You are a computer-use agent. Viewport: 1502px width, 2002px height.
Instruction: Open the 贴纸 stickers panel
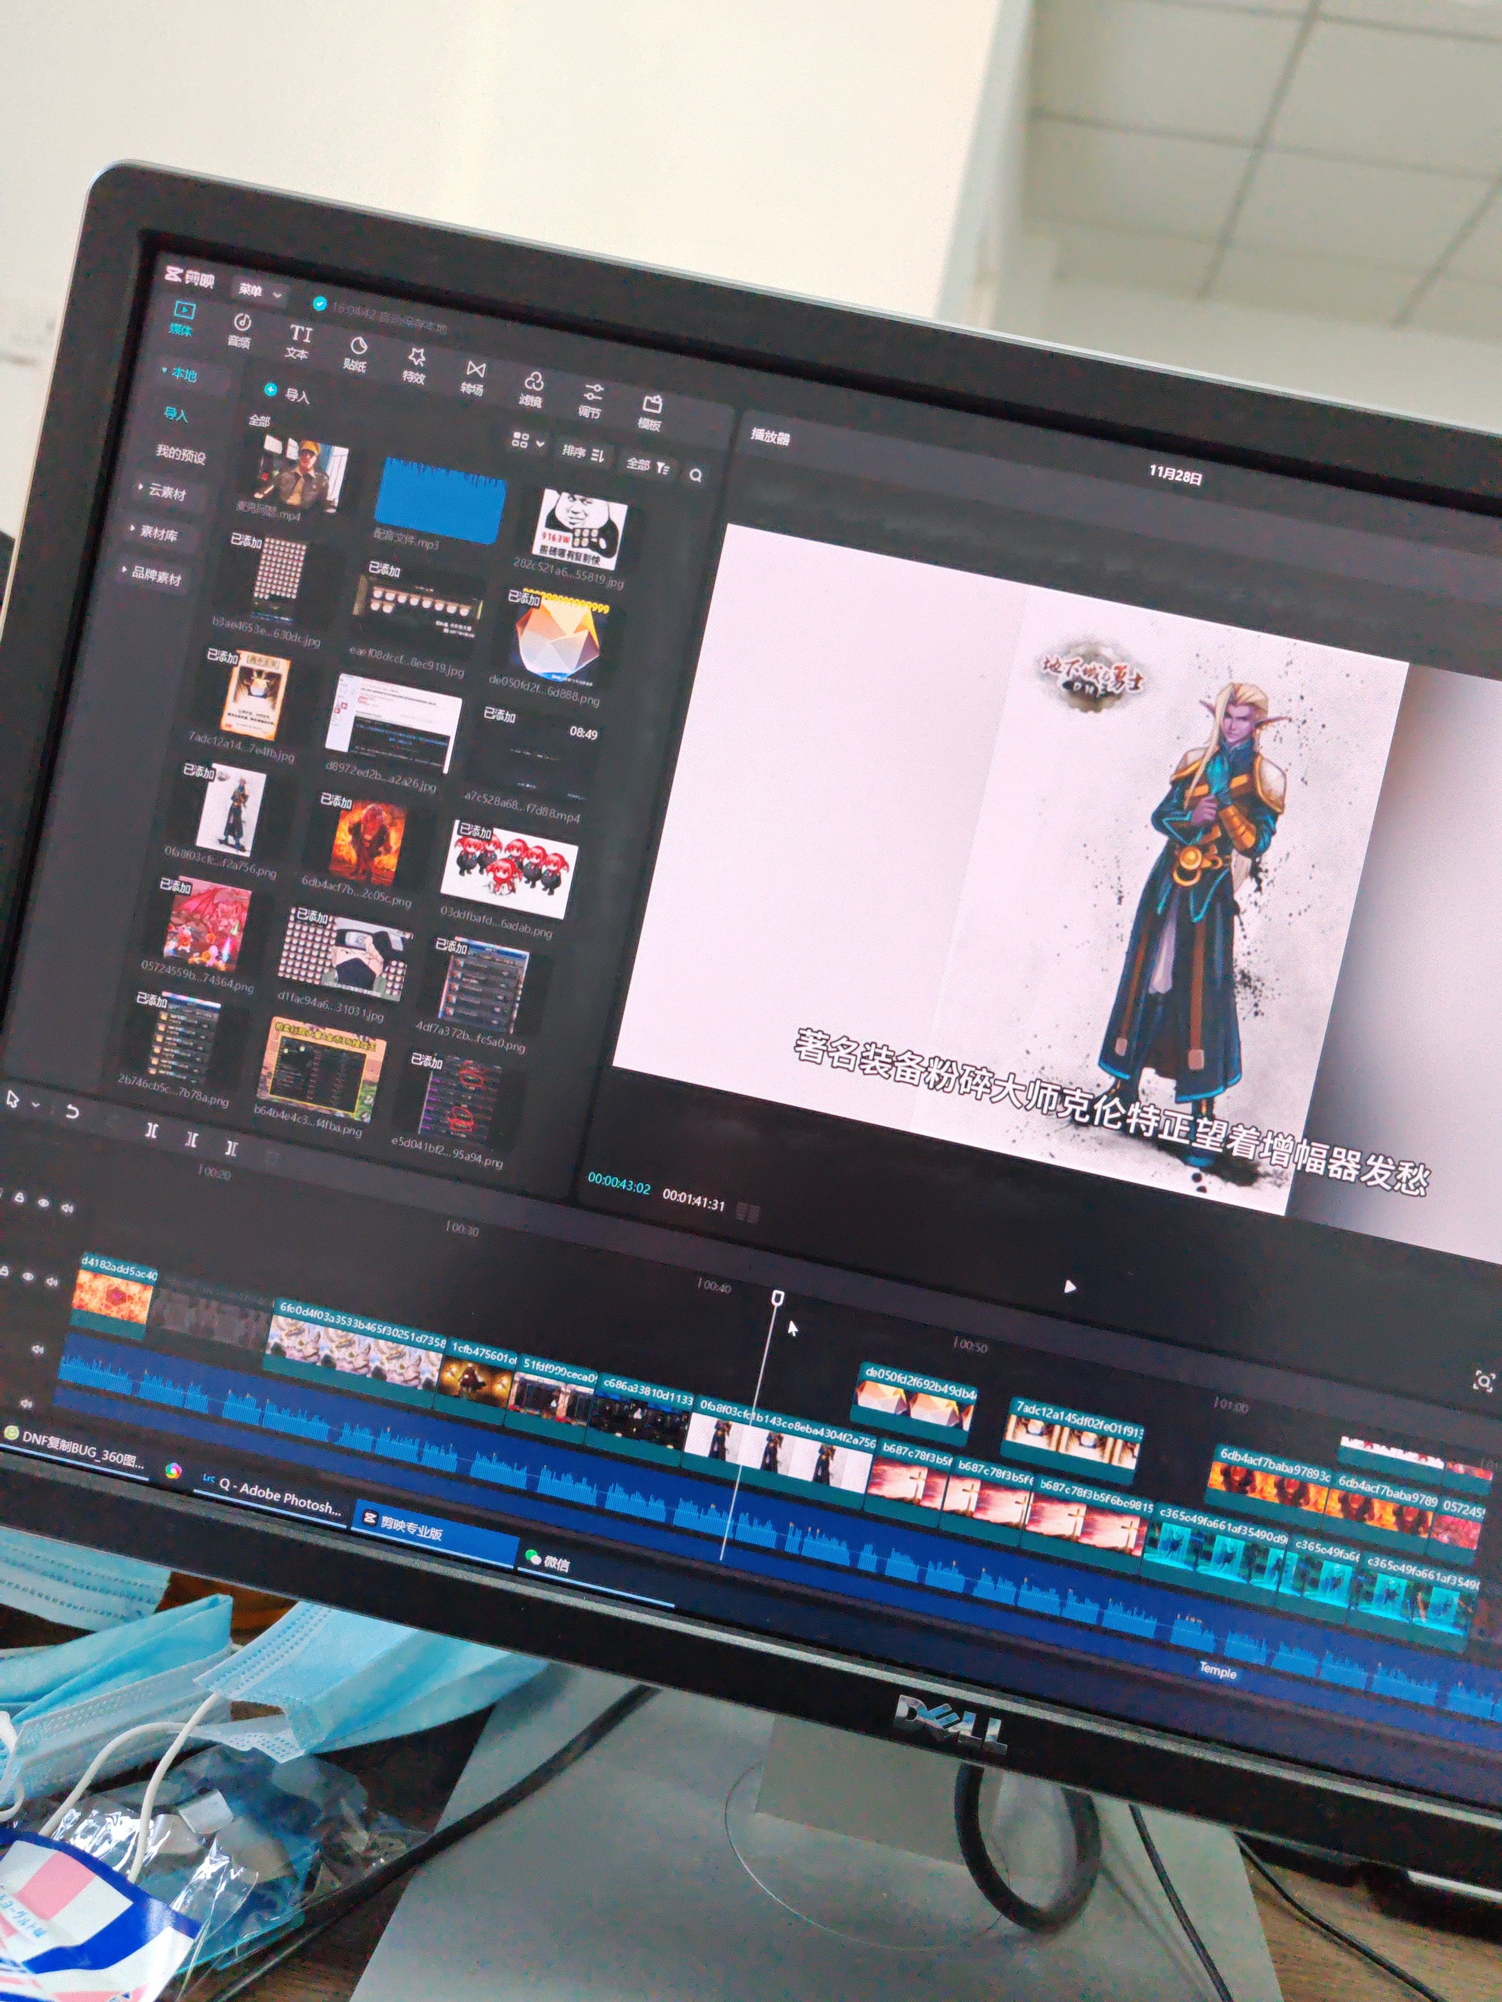coord(356,355)
